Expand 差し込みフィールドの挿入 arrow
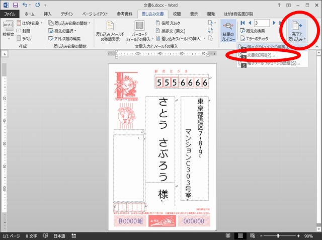Screen dimensions: 322x240 [204, 38]
